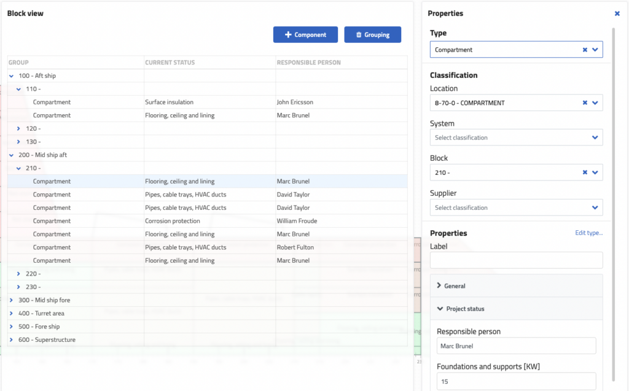Image resolution: width=629 pixels, height=391 pixels.
Task: Clear the Compartment type using its x icon
Action: click(585, 49)
